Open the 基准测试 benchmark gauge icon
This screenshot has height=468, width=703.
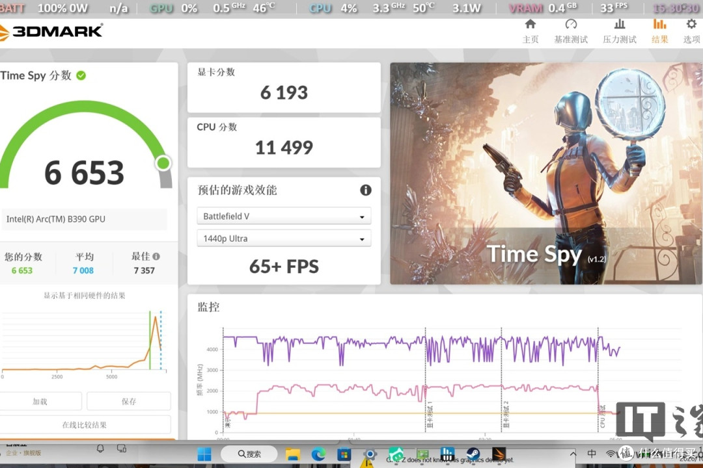tap(571, 24)
